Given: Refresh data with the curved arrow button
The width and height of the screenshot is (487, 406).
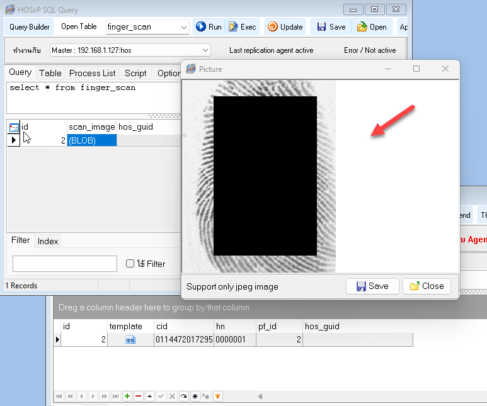Looking at the screenshot, I should [x=184, y=396].
